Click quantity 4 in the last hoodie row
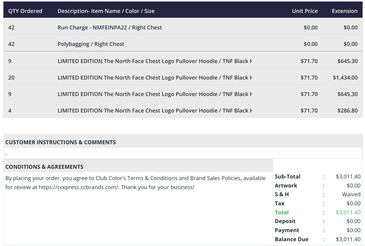This screenshot has width=365, height=246. [10, 111]
